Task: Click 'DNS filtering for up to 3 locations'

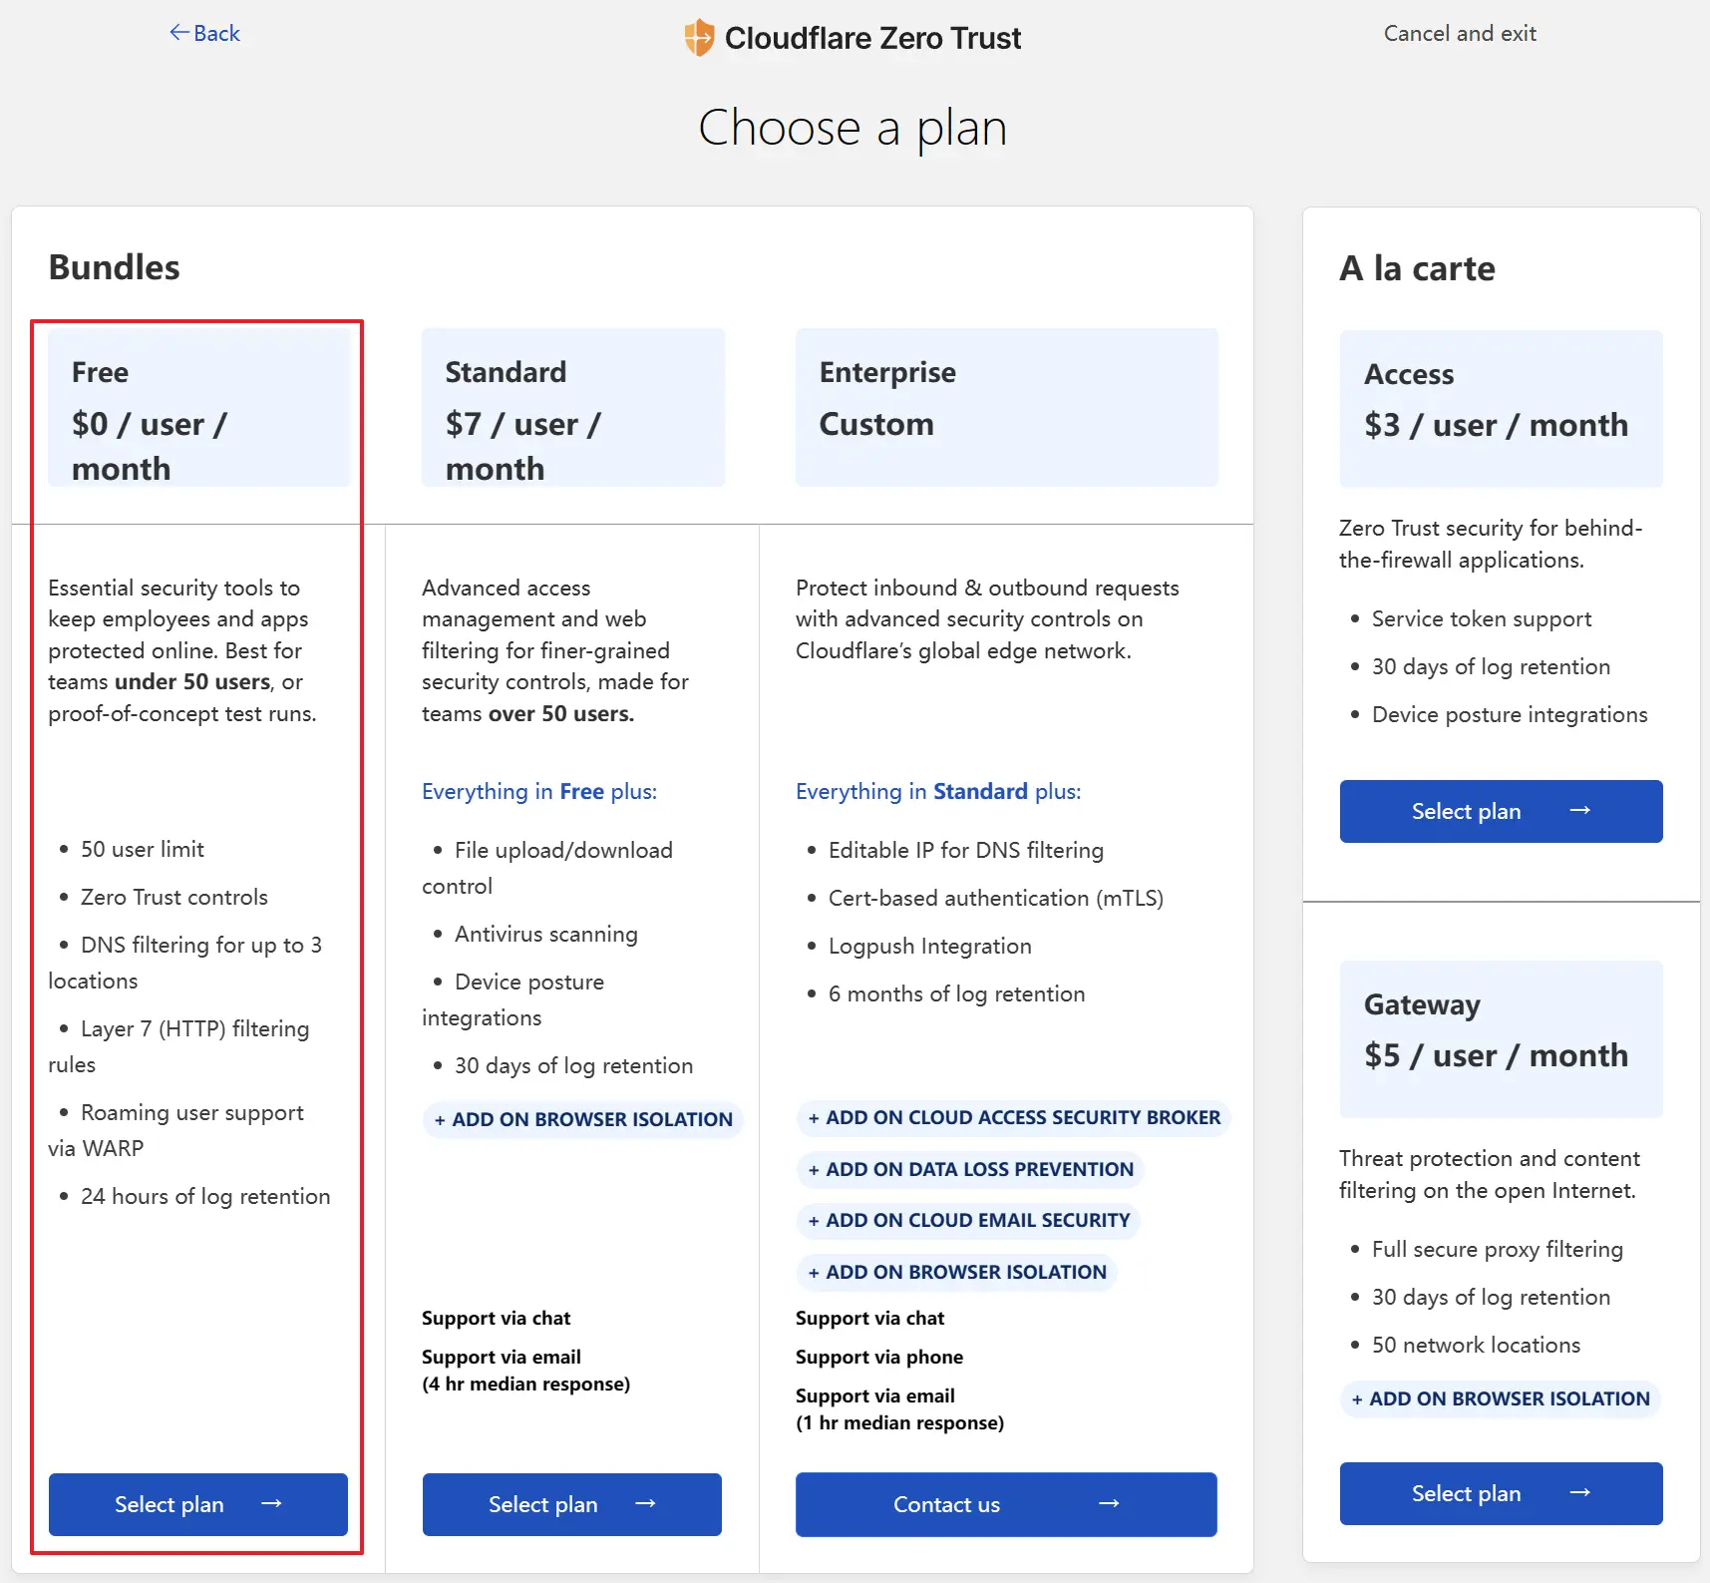Action: [185, 963]
